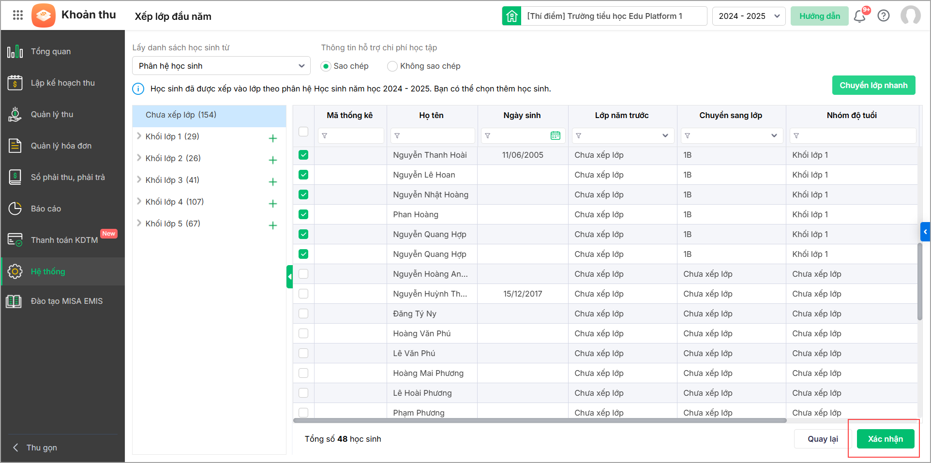Check the Đăng Tý Ny row checkbox
Viewport: 931px width, 463px height.
coord(303,314)
